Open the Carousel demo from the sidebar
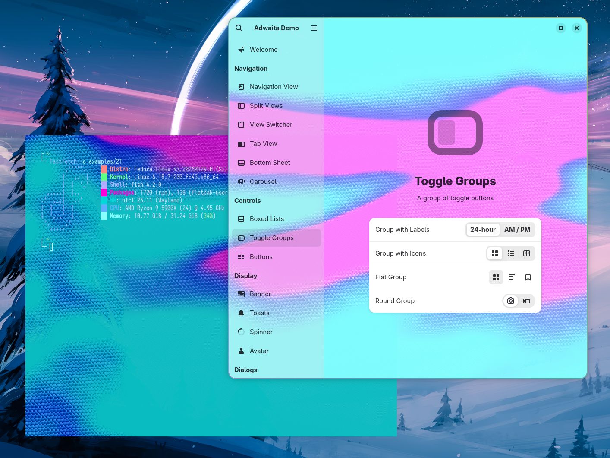 (263, 182)
